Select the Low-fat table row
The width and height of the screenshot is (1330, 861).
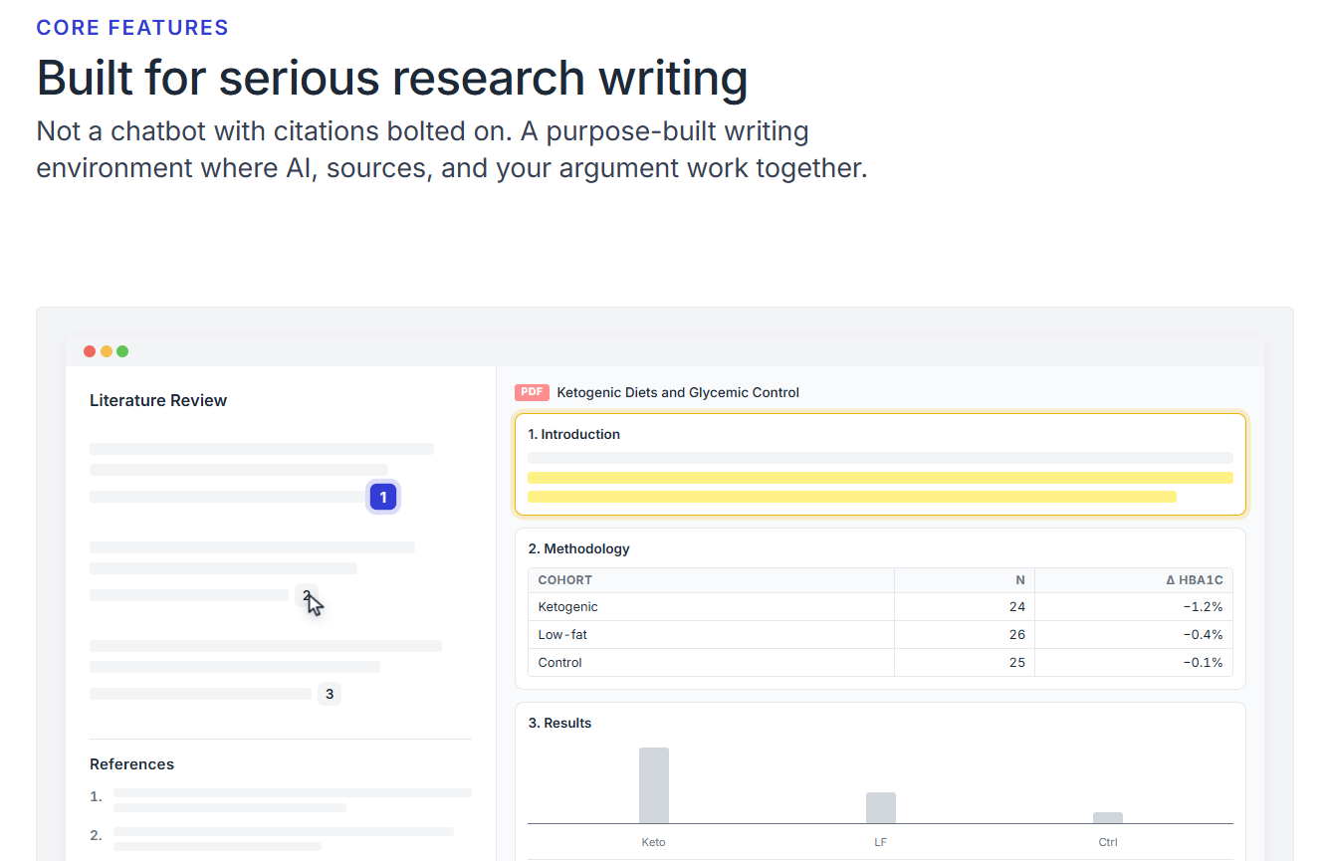(x=880, y=635)
